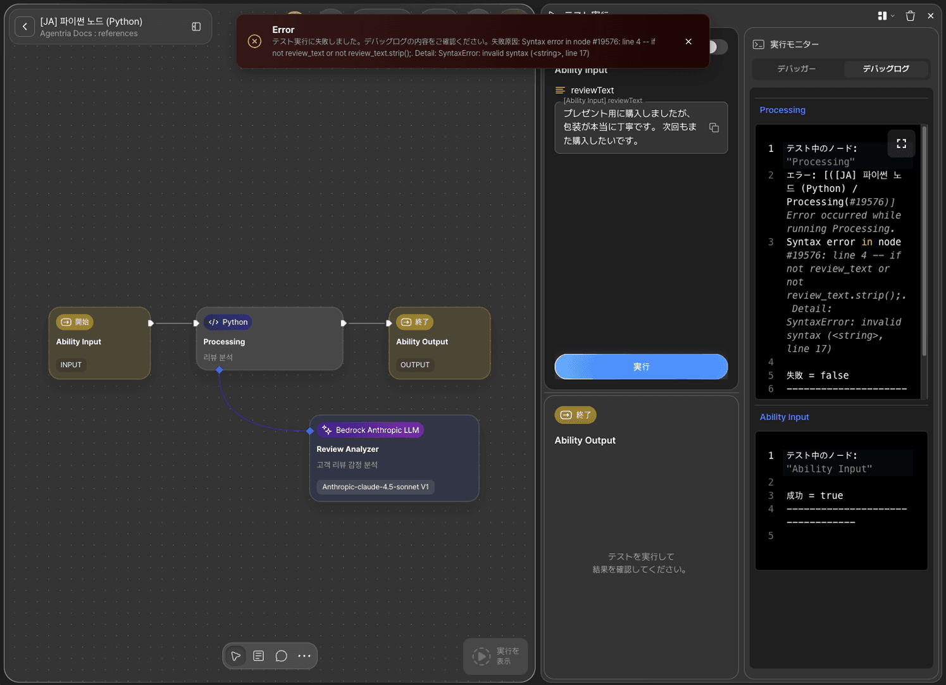Switch to the デバッグログ tab
The image size is (946, 685).
coord(886,68)
